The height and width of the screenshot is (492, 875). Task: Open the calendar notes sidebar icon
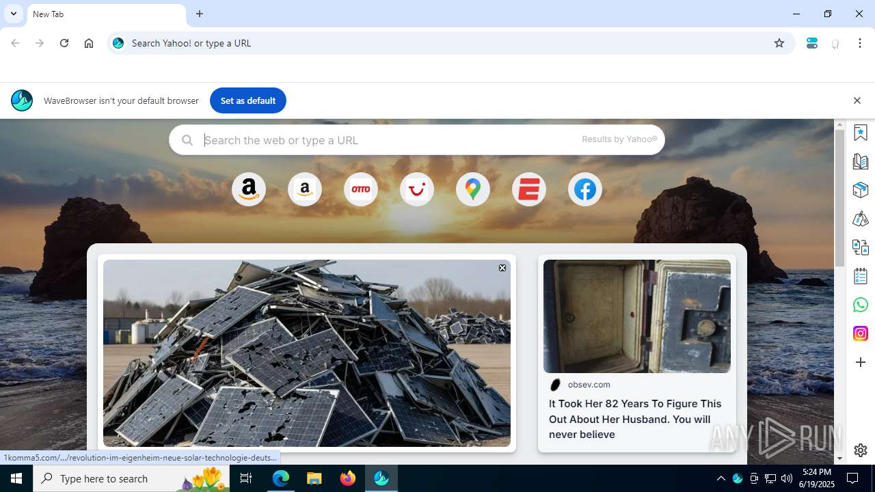pyautogui.click(x=861, y=276)
